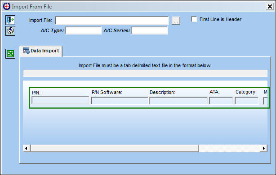This screenshot has height=175, width=276.
Task: Click the horizontal scrollbar right arrow
Action: point(264,149)
